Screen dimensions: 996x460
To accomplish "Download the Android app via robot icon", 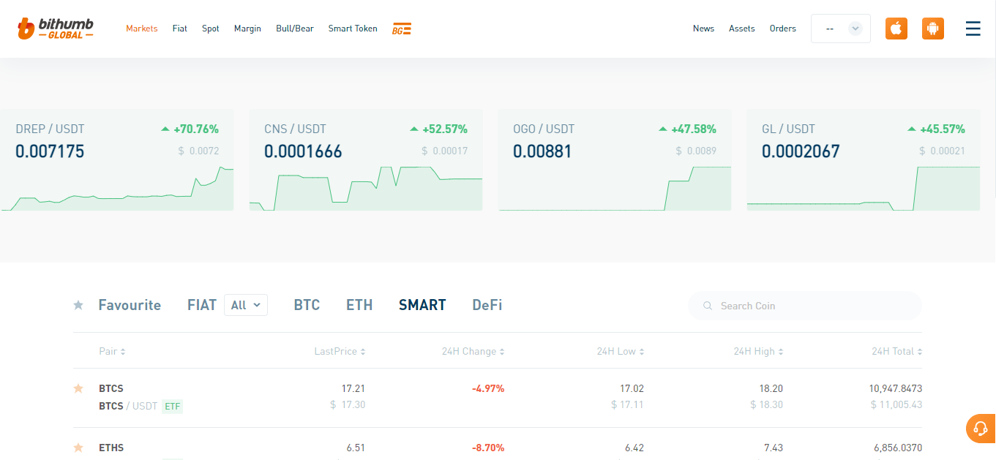I will point(932,29).
